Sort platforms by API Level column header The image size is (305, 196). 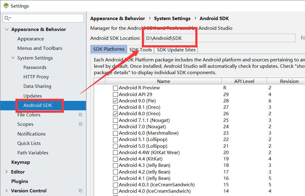(x=244, y=81)
